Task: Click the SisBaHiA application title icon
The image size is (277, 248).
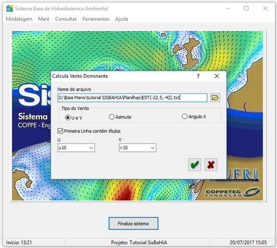Action: (x=9, y=8)
